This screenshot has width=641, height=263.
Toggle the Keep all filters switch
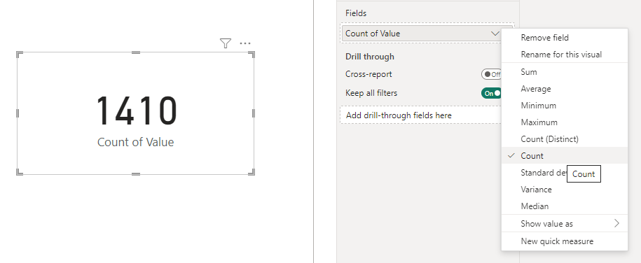(x=491, y=93)
